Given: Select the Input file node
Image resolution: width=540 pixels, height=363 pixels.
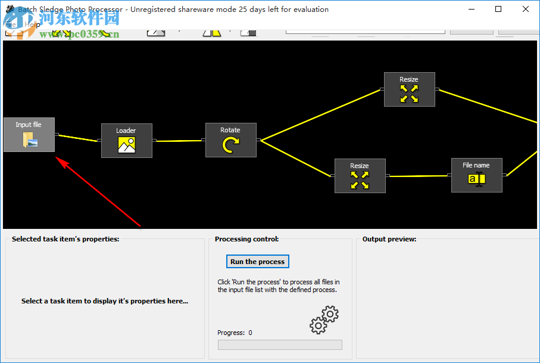Looking at the screenshot, I should pos(29,135).
